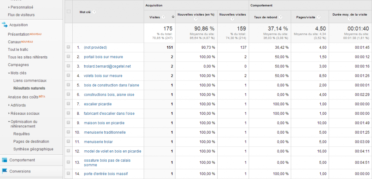The height and width of the screenshot is (179, 372).
Task: Select the 36,42 % bounce rate cell
Action: pyautogui.click(x=281, y=48)
